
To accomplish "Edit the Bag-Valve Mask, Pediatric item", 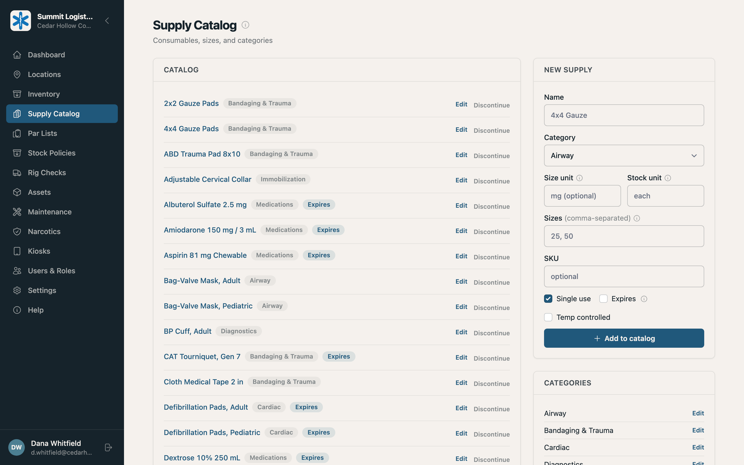I will tap(461, 307).
